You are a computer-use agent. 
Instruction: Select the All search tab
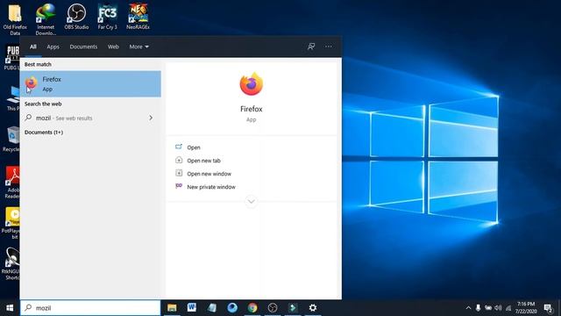[33, 47]
